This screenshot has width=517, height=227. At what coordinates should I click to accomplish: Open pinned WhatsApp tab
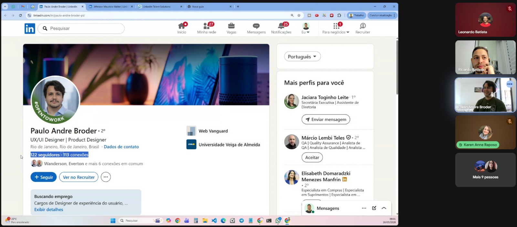[x=13, y=6]
